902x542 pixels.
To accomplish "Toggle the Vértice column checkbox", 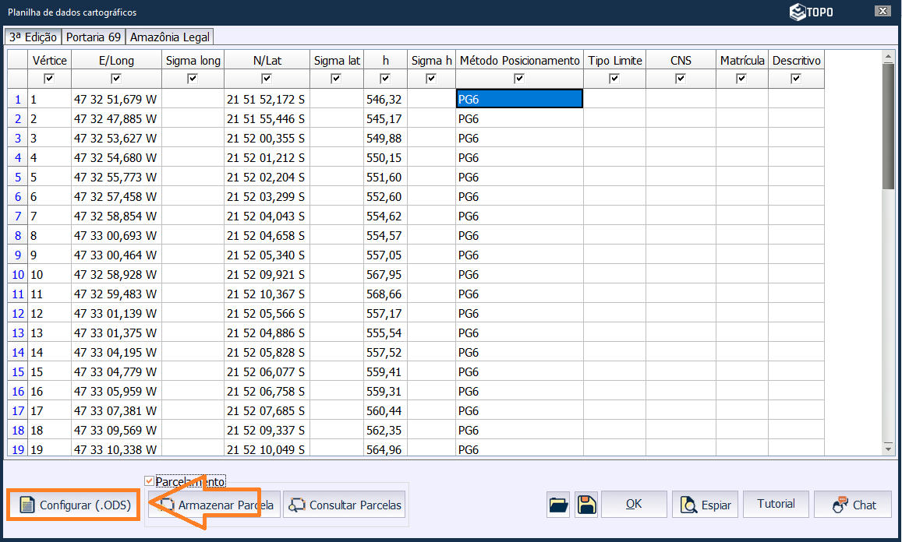I will (50, 79).
